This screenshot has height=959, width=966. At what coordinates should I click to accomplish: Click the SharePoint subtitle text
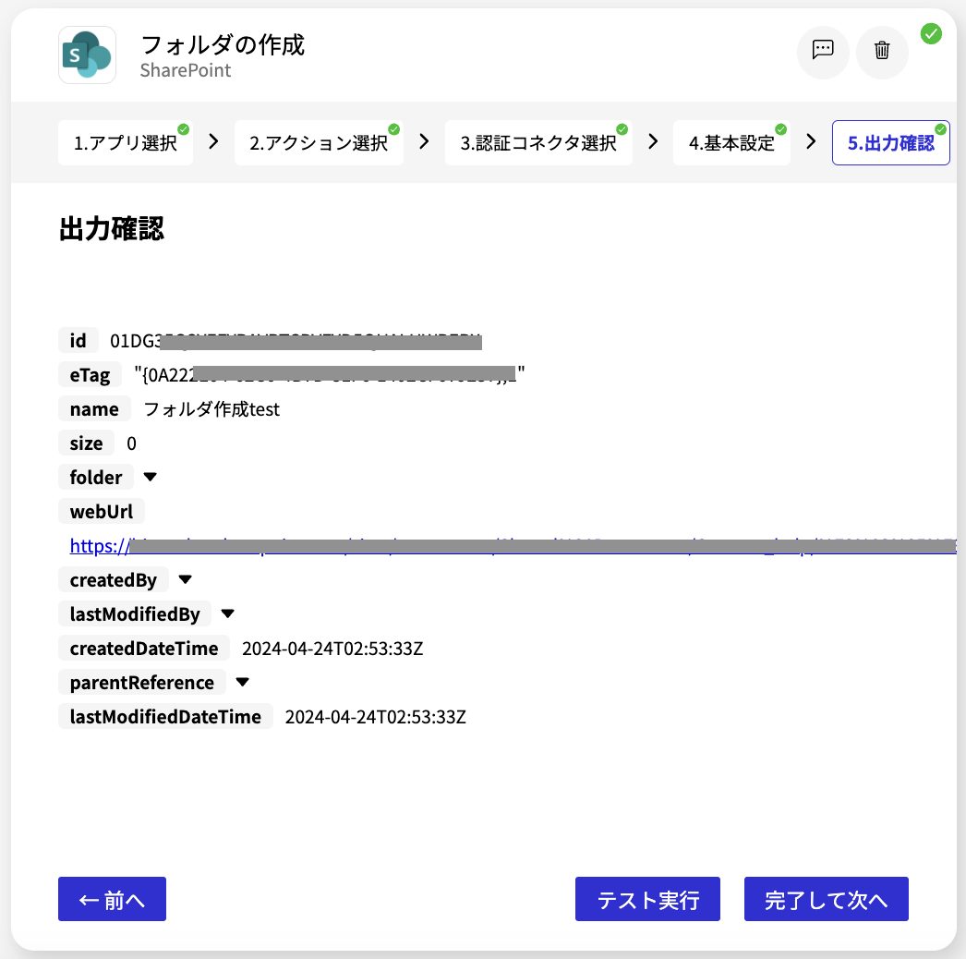point(186,70)
